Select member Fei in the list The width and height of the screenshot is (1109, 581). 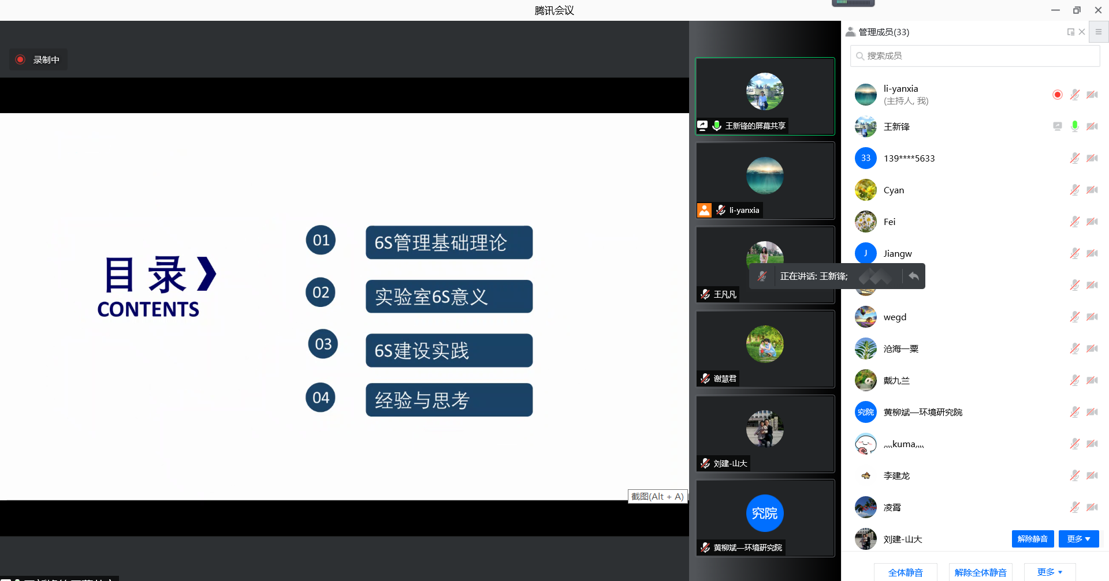click(x=890, y=222)
